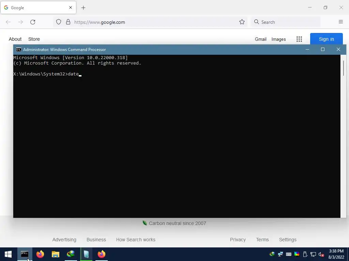Screen dimensions: 349x261
Task: Open the Privacy footer link
Action: [x=238, y=240]
